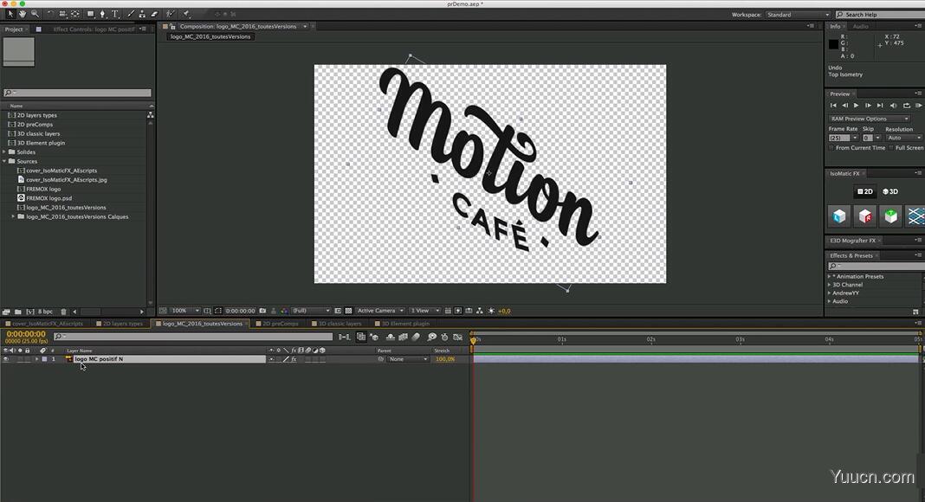Select the Rotation tool
Screen dimensions: 925x502
[50, 14]
